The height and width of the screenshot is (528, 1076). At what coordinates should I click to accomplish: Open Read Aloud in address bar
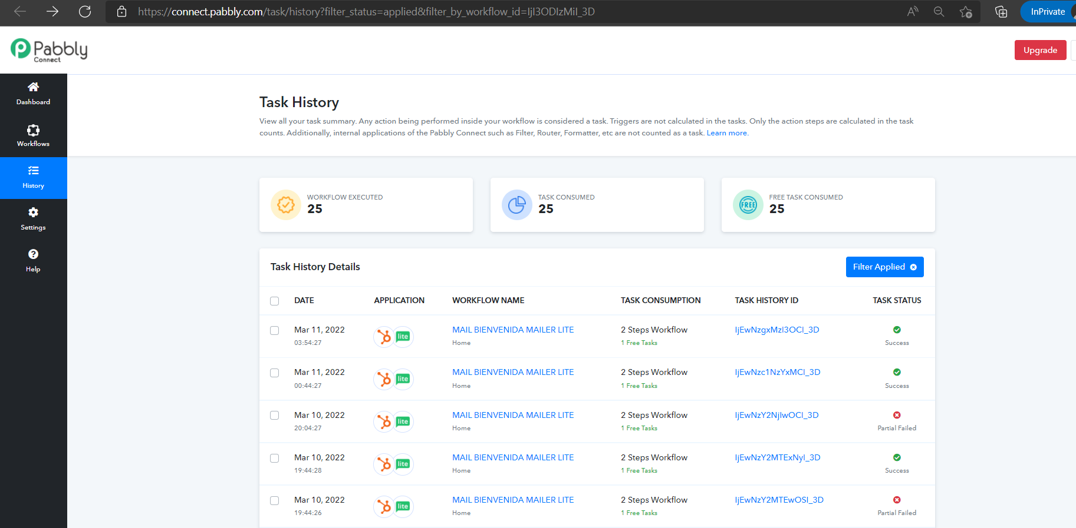[x=913, y=11]
